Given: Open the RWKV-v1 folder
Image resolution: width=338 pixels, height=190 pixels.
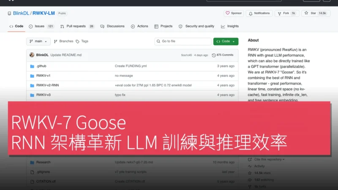Looking at the screenshot, I should tap(44, 76).
